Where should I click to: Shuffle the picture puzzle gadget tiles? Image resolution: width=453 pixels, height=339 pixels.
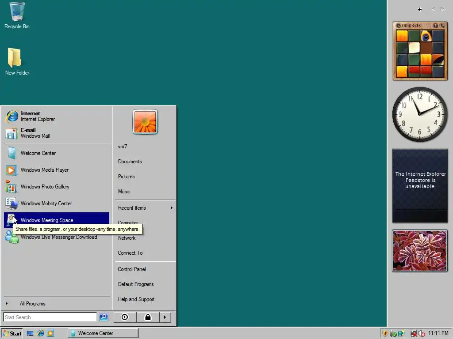coord(442,26)
